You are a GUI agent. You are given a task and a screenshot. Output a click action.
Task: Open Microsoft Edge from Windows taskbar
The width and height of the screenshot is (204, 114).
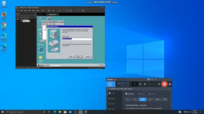pos(55,112)
